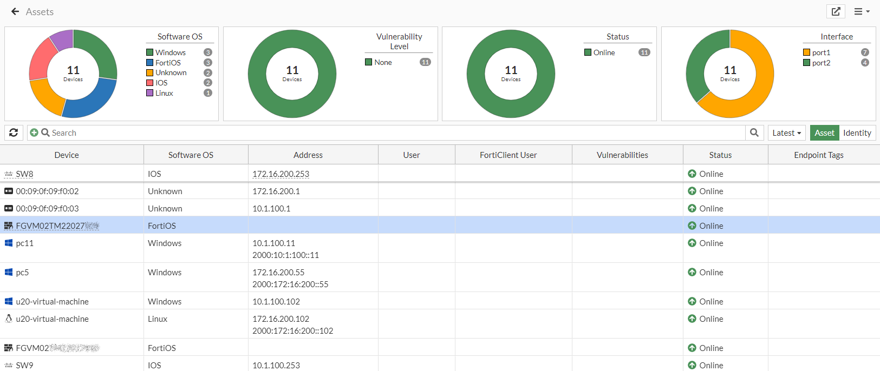
Task: Click the SW9 switch device icon
Action: [x=9, y=365]
